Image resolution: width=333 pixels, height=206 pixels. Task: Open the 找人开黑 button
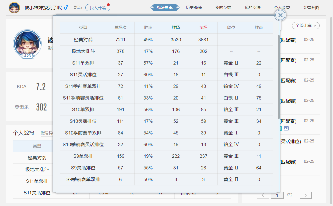(x=98, y=8)
